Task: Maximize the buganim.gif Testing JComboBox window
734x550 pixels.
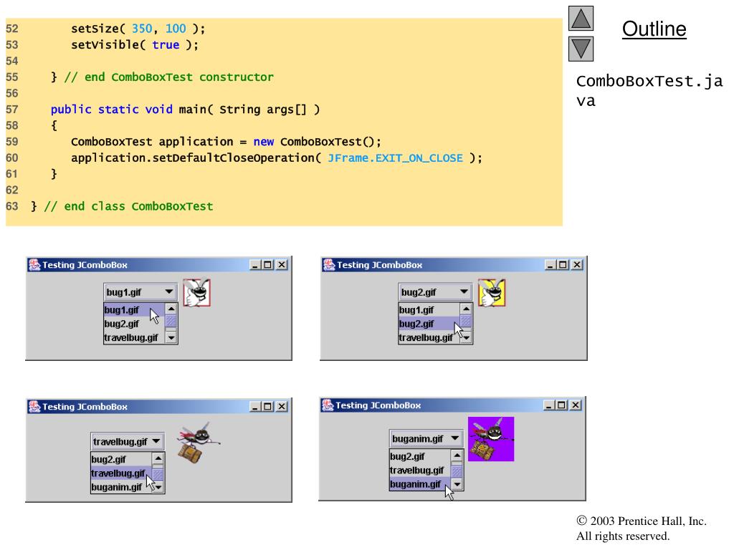Action: click(561, 405)
